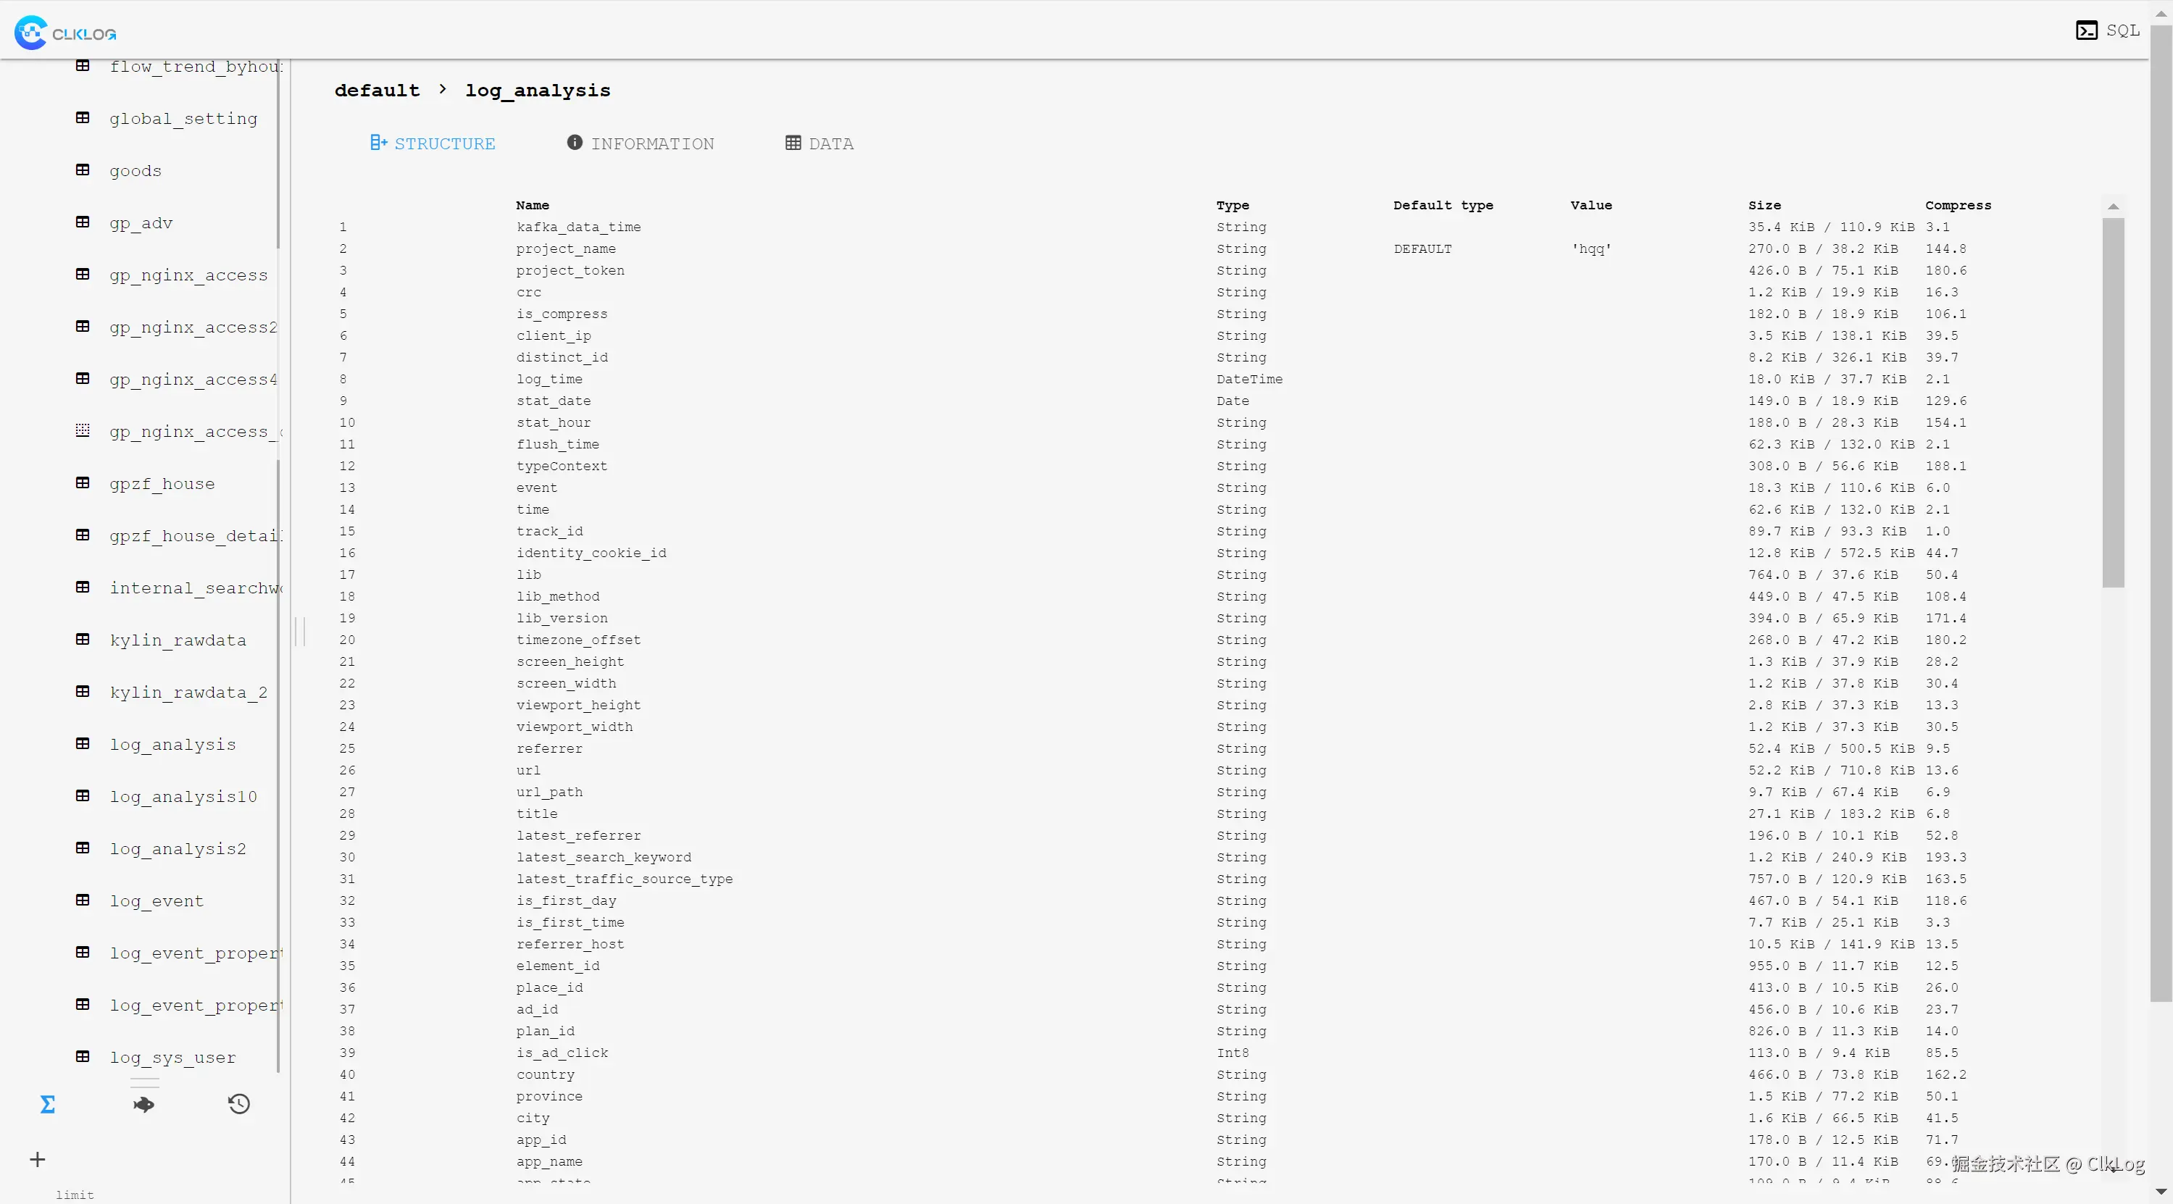Open the kylin_rawdata table

(x=178, y=640)
